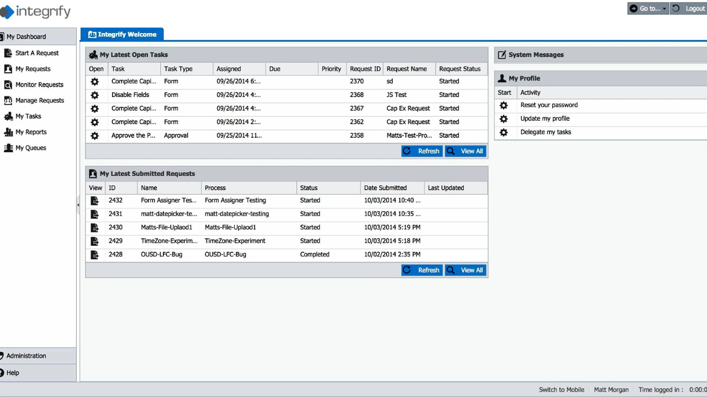The image size is (707, 397).
Task: Click the Integrify logo
Action: click(35, 11)
